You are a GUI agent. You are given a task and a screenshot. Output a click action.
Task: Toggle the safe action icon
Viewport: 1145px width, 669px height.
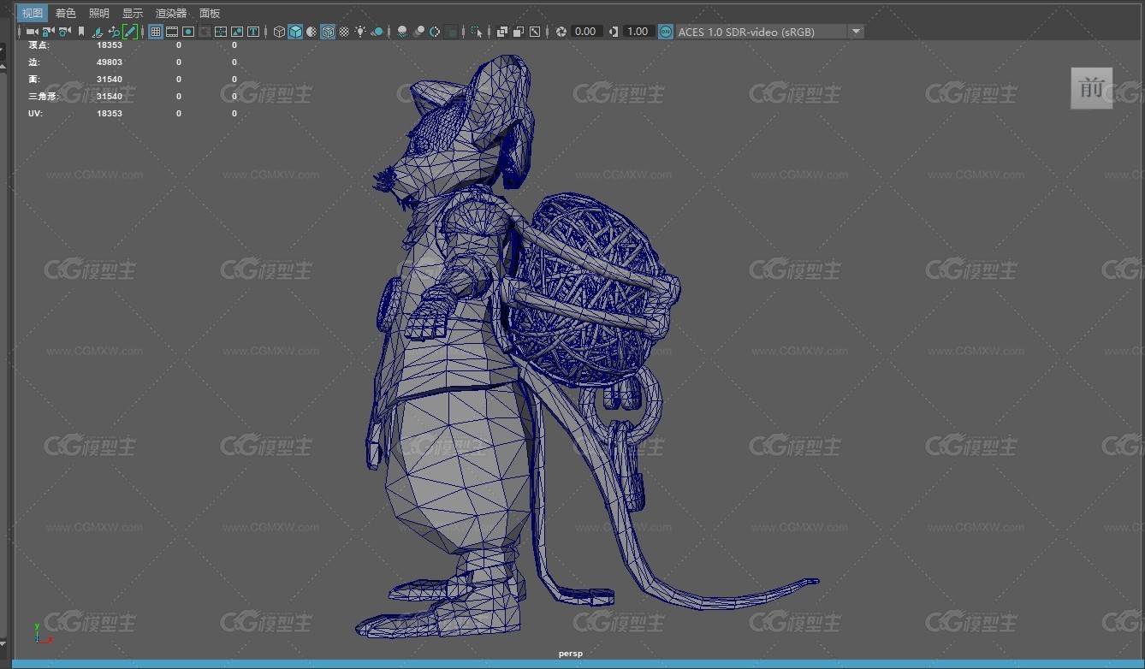(x=237, y=32)
